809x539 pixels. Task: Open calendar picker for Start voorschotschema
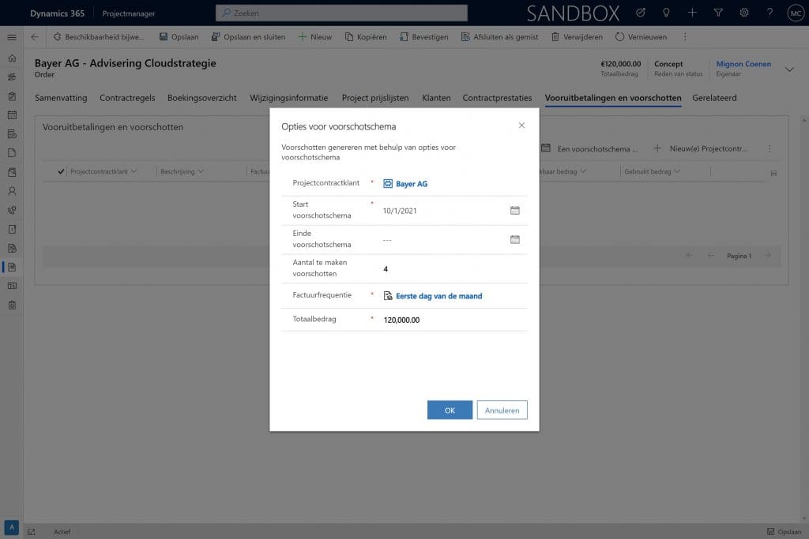coord(515,211)
